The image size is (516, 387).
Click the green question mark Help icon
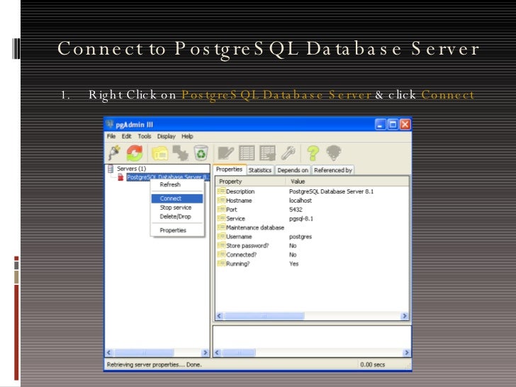coord(313,153)
